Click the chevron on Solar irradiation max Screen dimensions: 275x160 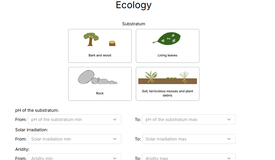pos(229,139)
